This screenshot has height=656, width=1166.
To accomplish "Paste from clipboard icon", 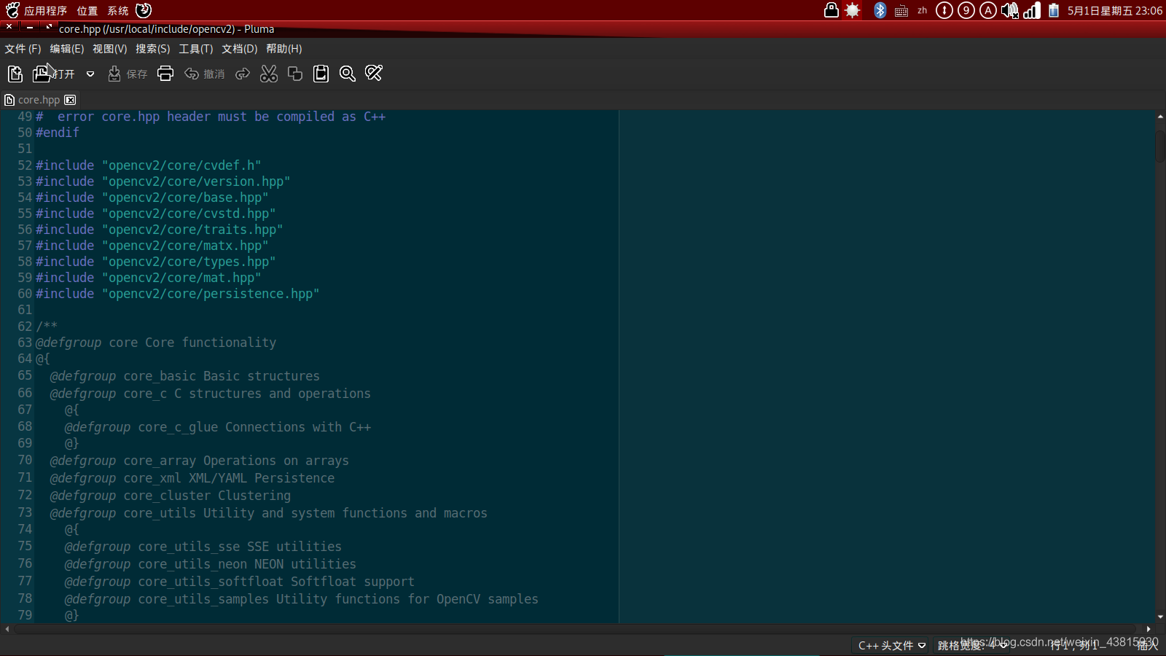I will pos(321,74).
